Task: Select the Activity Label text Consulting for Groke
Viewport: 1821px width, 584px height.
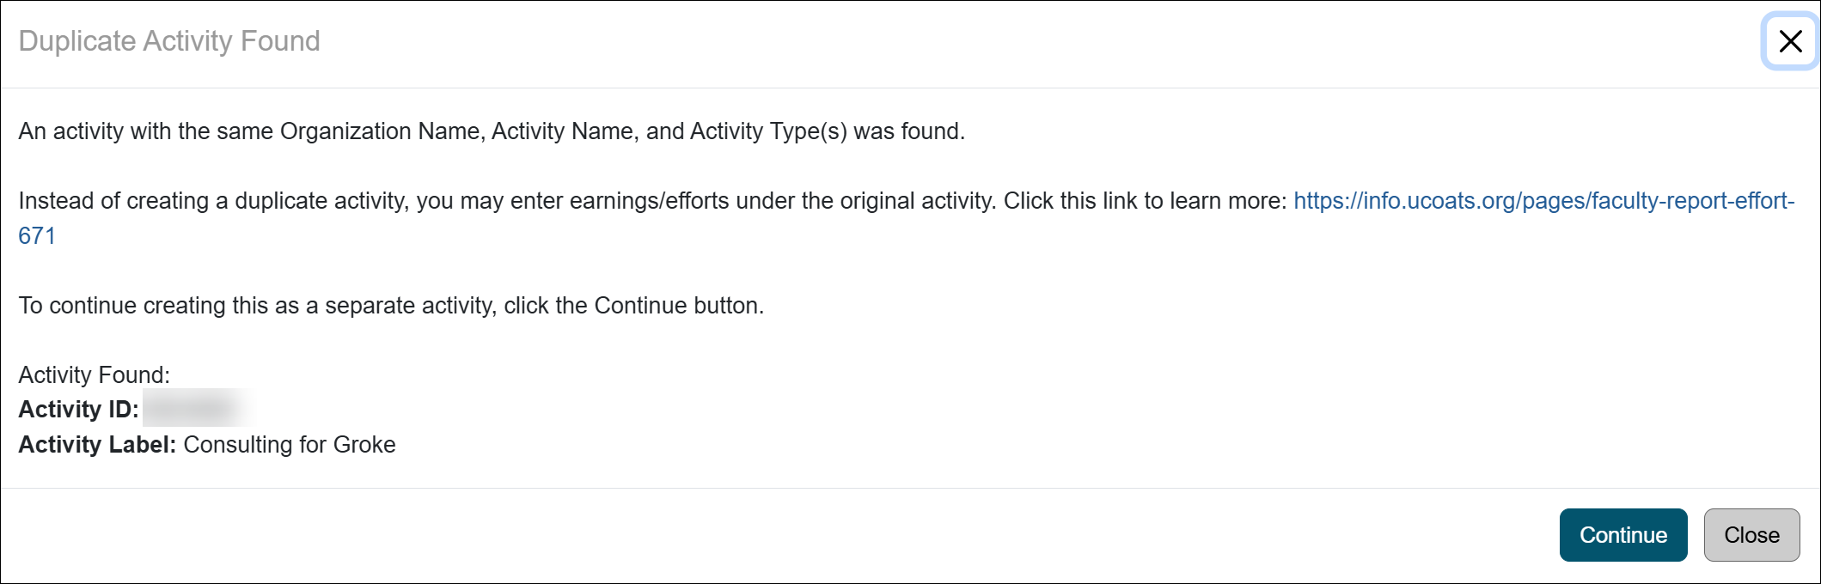Action: [289, 445]
